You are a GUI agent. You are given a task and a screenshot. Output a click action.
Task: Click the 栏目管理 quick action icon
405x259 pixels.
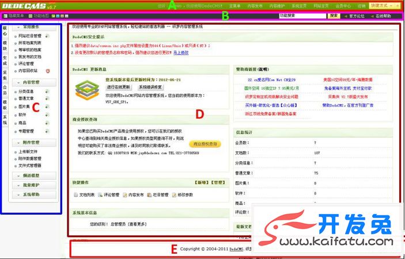pyautogui.click(x=149, y=195)
